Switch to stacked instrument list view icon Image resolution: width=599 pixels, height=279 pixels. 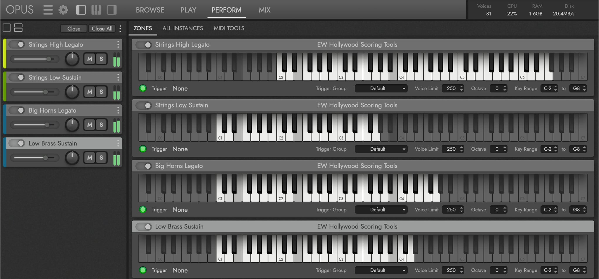pyautogui.click(x=18, y=28)
